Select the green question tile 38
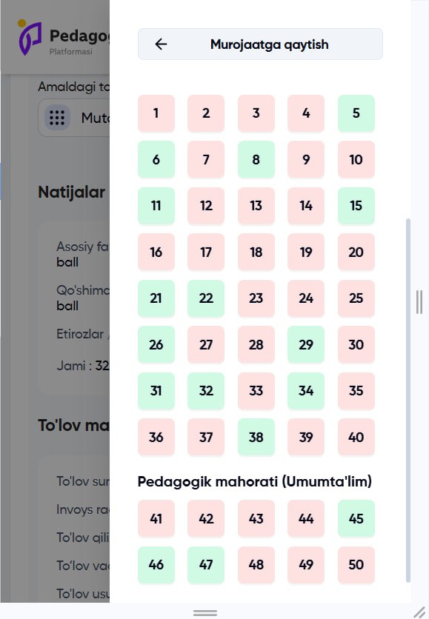The image size is (429, 619). [x=256, y=437]
